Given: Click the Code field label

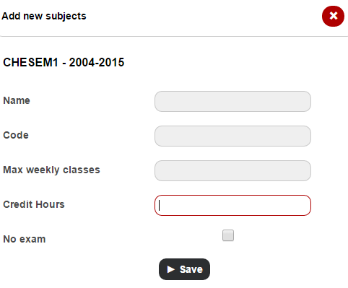Looking at the screenshot, I should tap(16, 135).
